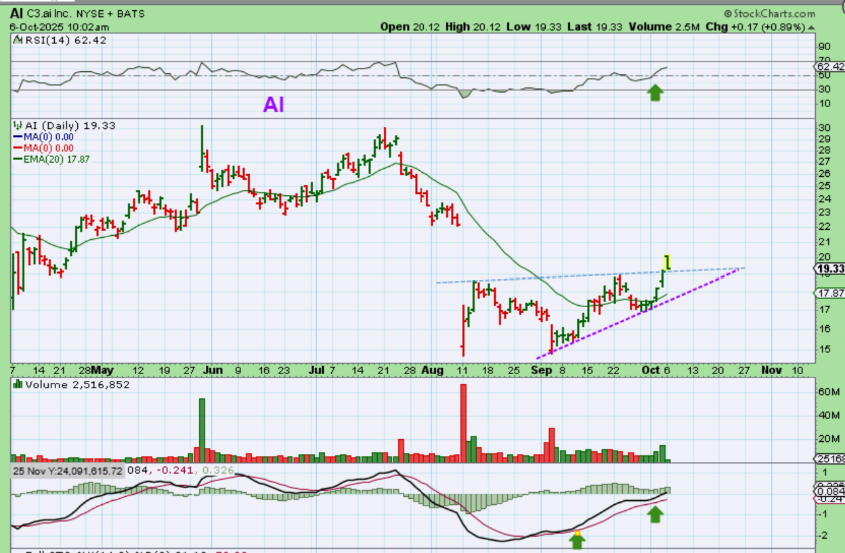Select the 6-Oct-2025 10:02am timestamp
This screenshot has height=553, width=845.
pyautogui.click(x=60, y=27)
